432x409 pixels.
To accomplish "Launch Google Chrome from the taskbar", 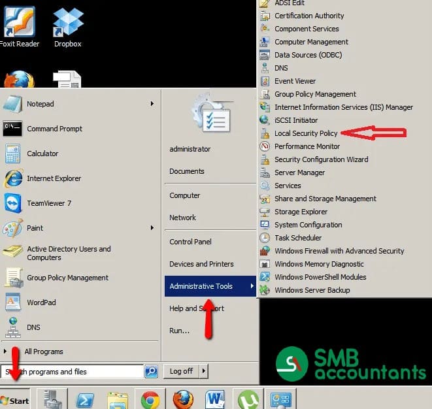I will [150, 400].
